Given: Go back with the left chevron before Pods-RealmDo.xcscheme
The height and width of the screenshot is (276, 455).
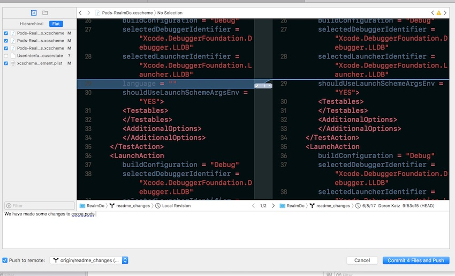Looking at the screenshot, I should click(80, 13).
